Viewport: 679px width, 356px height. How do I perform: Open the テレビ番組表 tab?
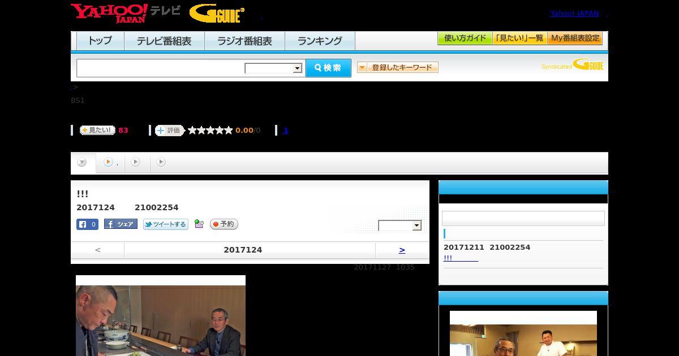coord(164,41)
